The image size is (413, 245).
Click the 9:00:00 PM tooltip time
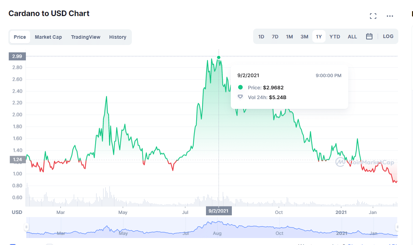pyautogui.click(x=328, y=75)
